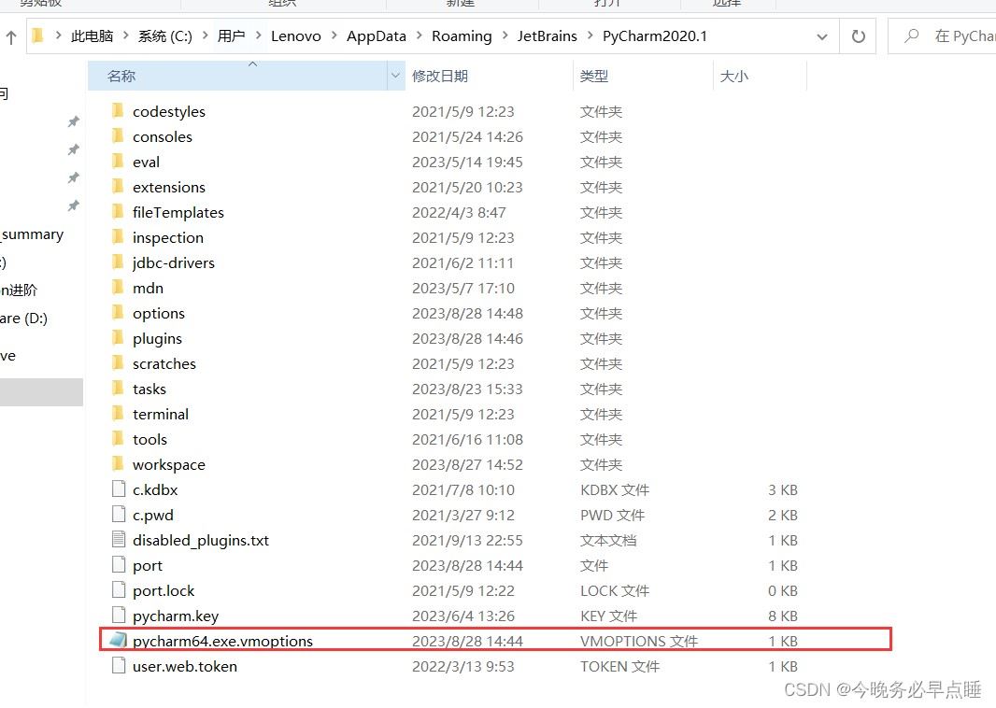Select the pycharm.key file name

coord(176,616)
